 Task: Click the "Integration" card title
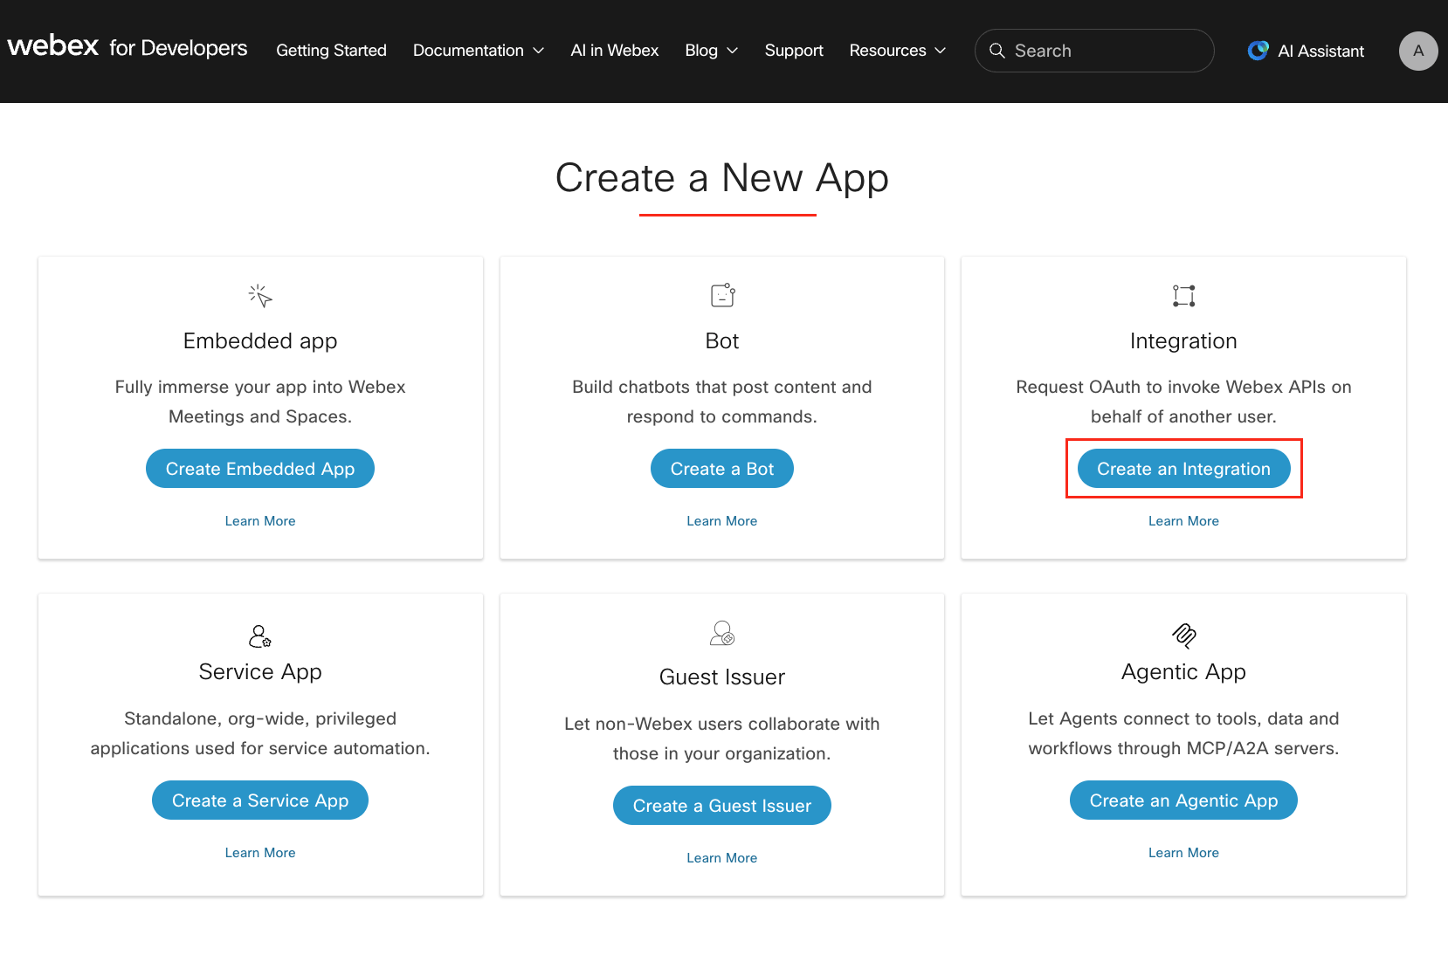(x=1183, y=341)
